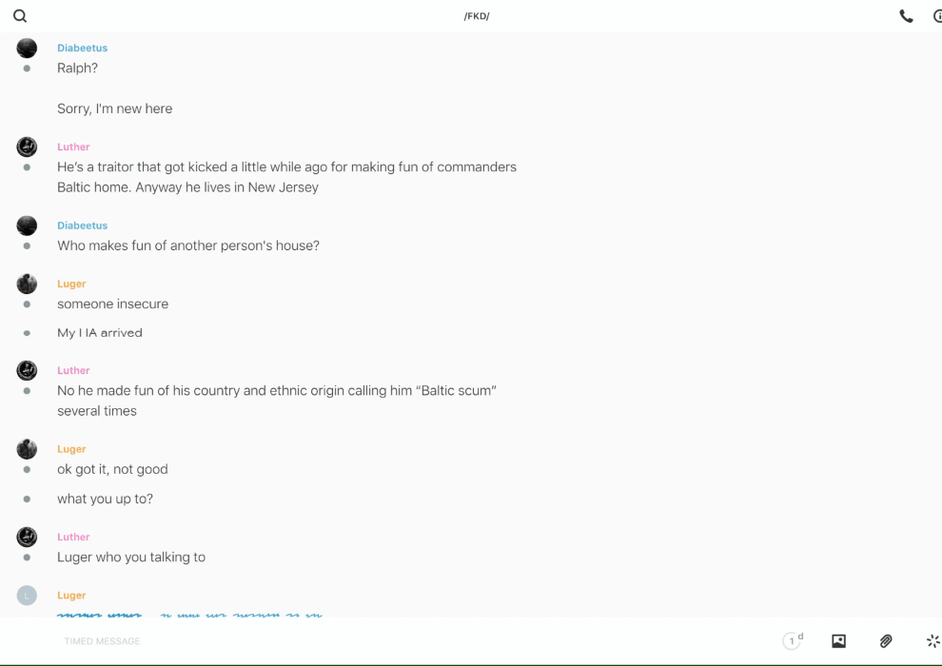
Task: Click Luther's avatar beside traitor message
Action: (27, 147)
